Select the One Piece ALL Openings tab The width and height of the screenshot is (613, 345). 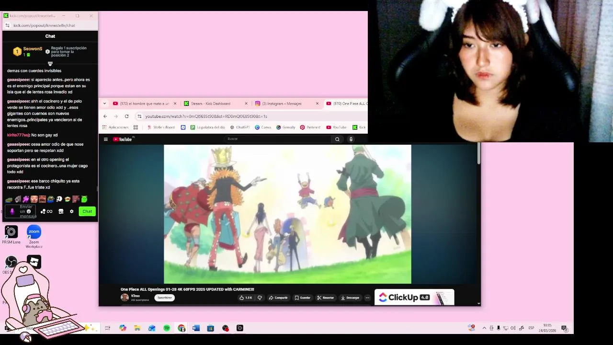[347, 103]
